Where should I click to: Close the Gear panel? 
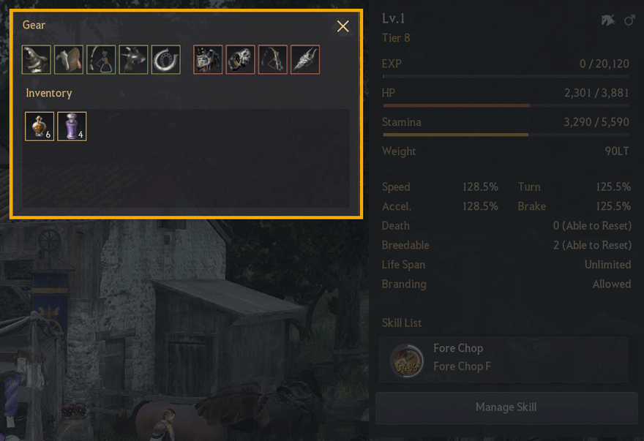(343, 26)
